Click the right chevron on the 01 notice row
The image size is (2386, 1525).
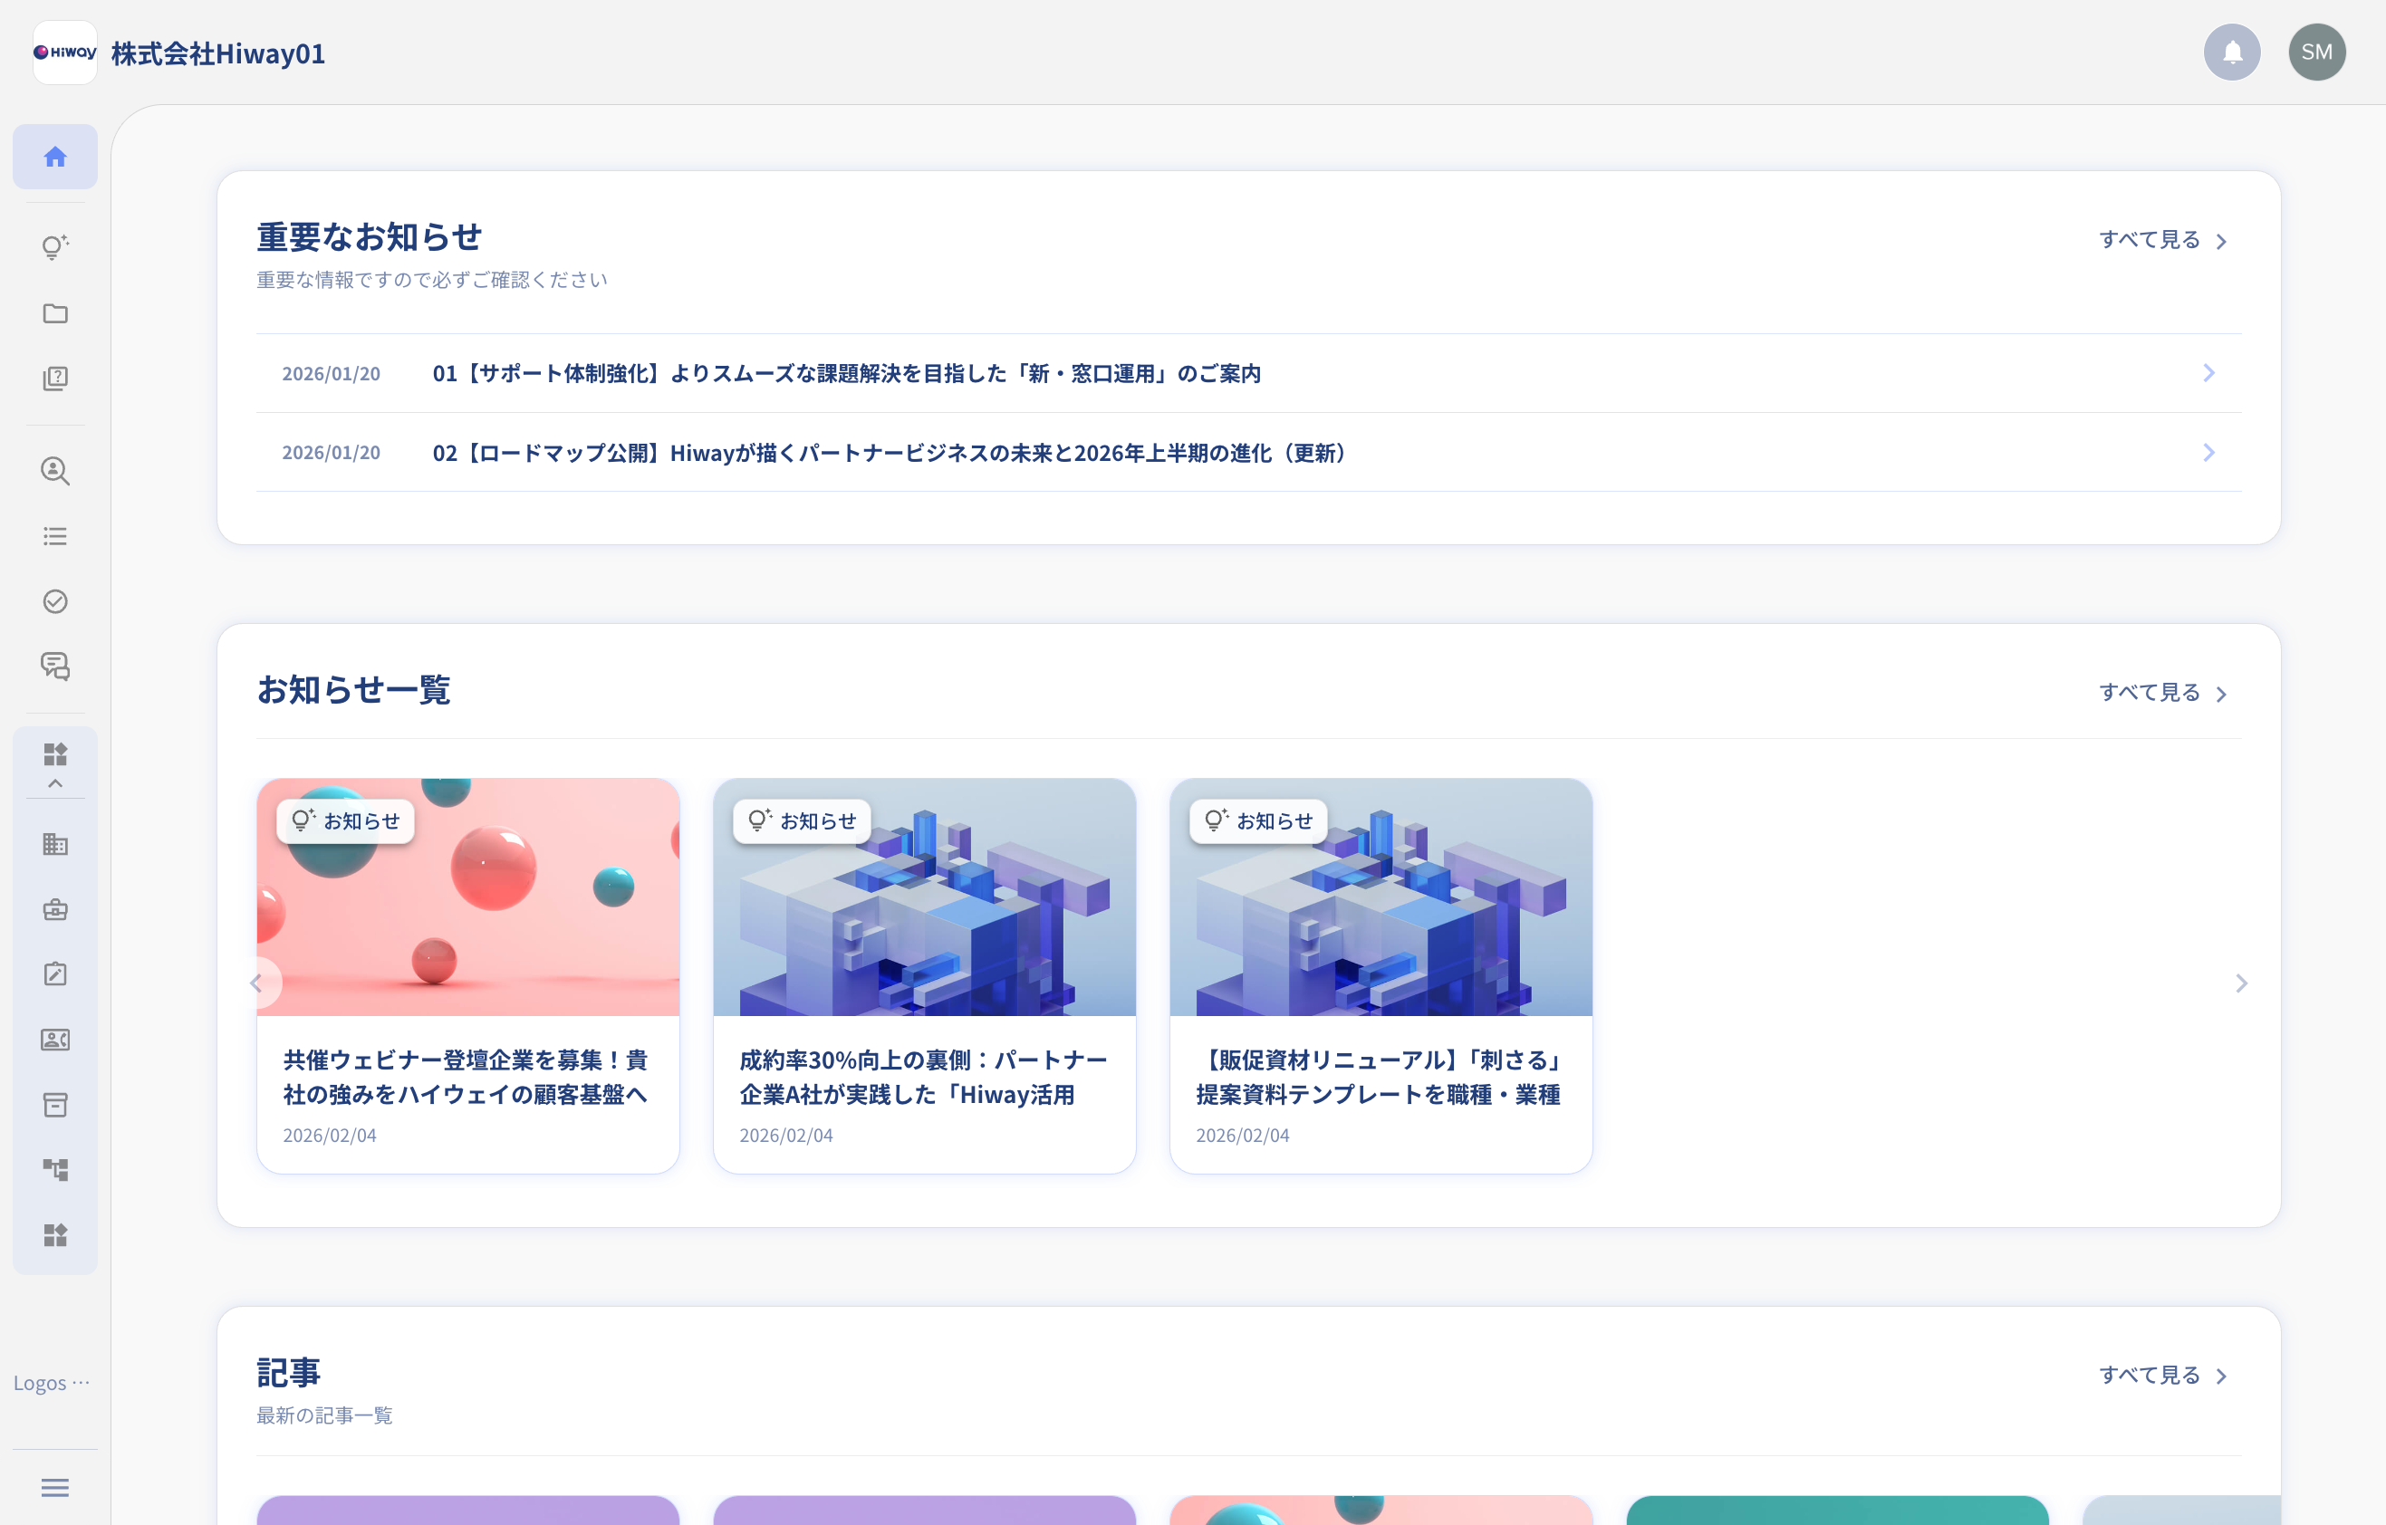click(2208, 373)
